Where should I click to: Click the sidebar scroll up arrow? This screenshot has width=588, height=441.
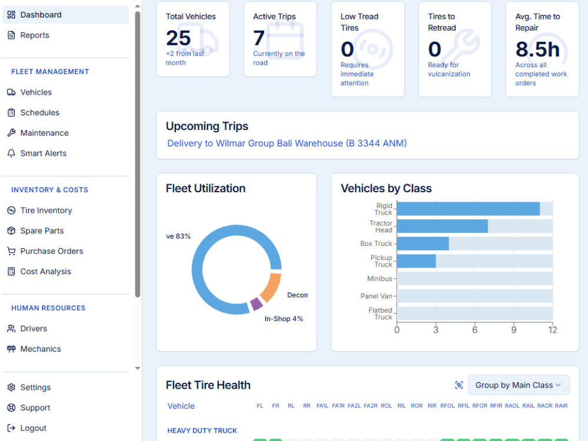coord(138,6)
